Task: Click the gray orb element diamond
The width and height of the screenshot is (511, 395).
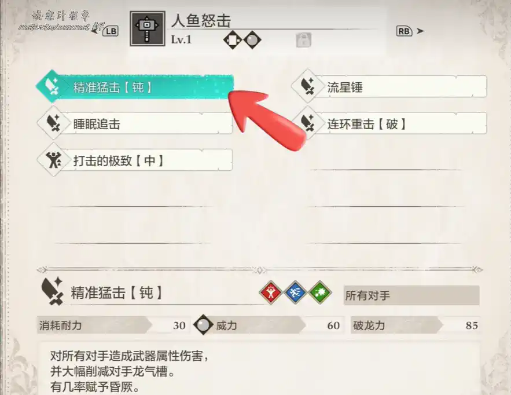Action: [252, 40]
